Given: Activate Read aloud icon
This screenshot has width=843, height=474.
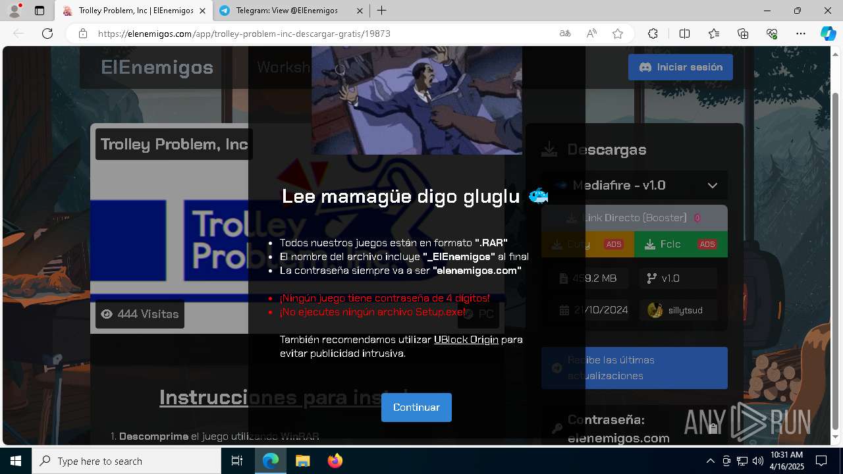Looking at the screenshot, I should point(591,34).
